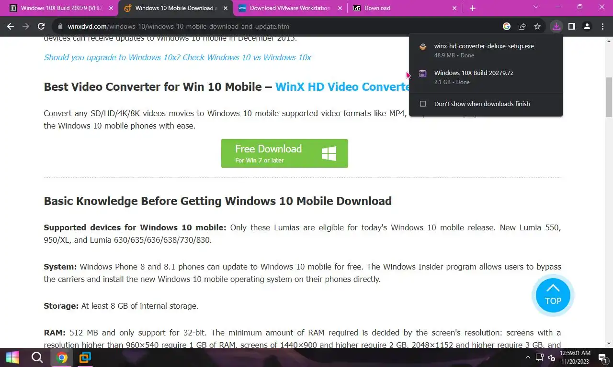This screenshot has width=613, height=367.
Task: Share this page icon
Action: (x=522, y=26)
